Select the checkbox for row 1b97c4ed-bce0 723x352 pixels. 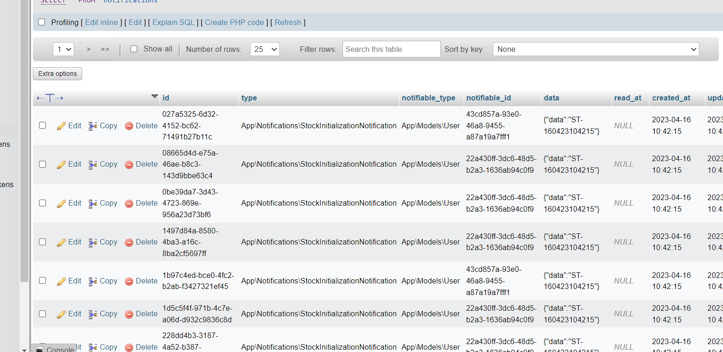click(42, 281)
